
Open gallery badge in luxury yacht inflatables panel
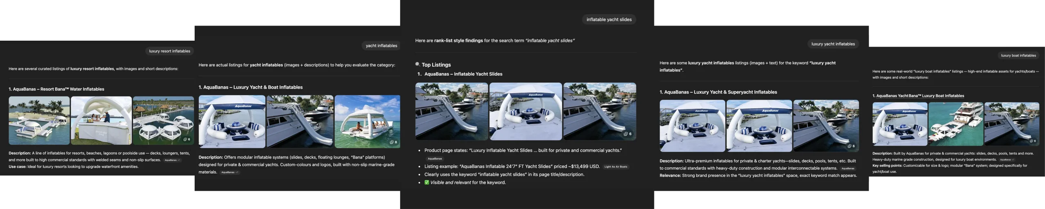pyautogui.click(x=851, y=146)
